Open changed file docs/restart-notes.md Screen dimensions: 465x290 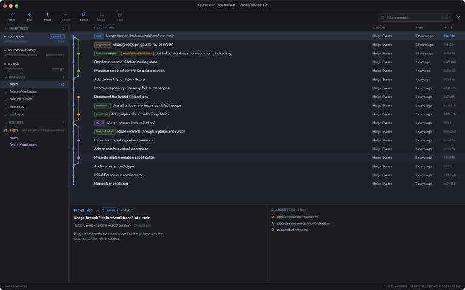(x=292, y=230)
